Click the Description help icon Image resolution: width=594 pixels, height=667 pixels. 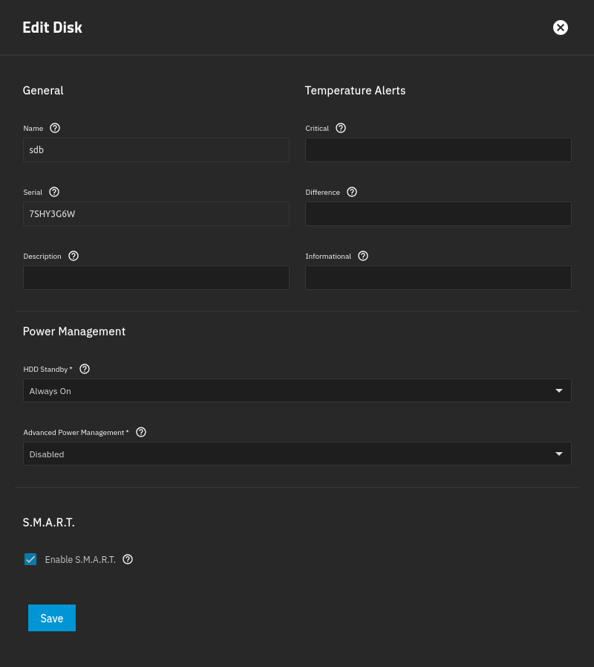point(74,256)
